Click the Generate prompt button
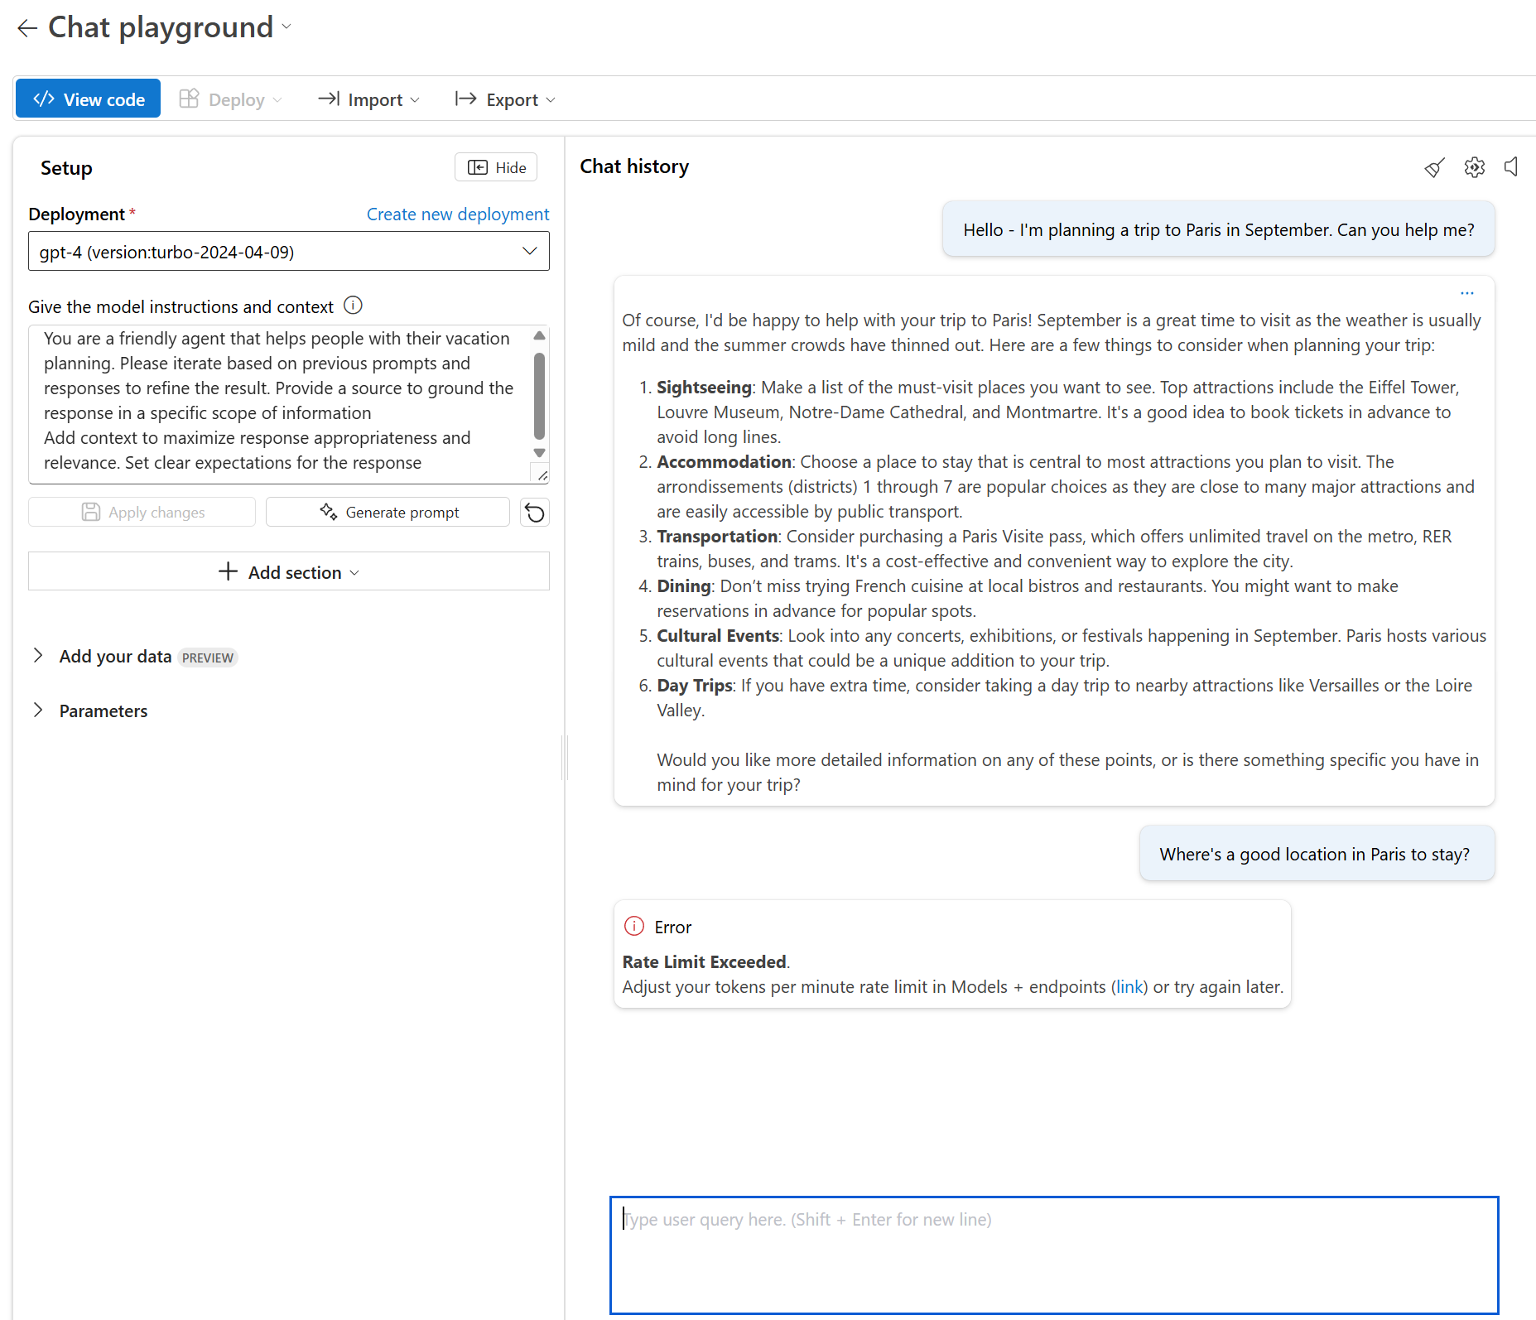 coord(388,513)
